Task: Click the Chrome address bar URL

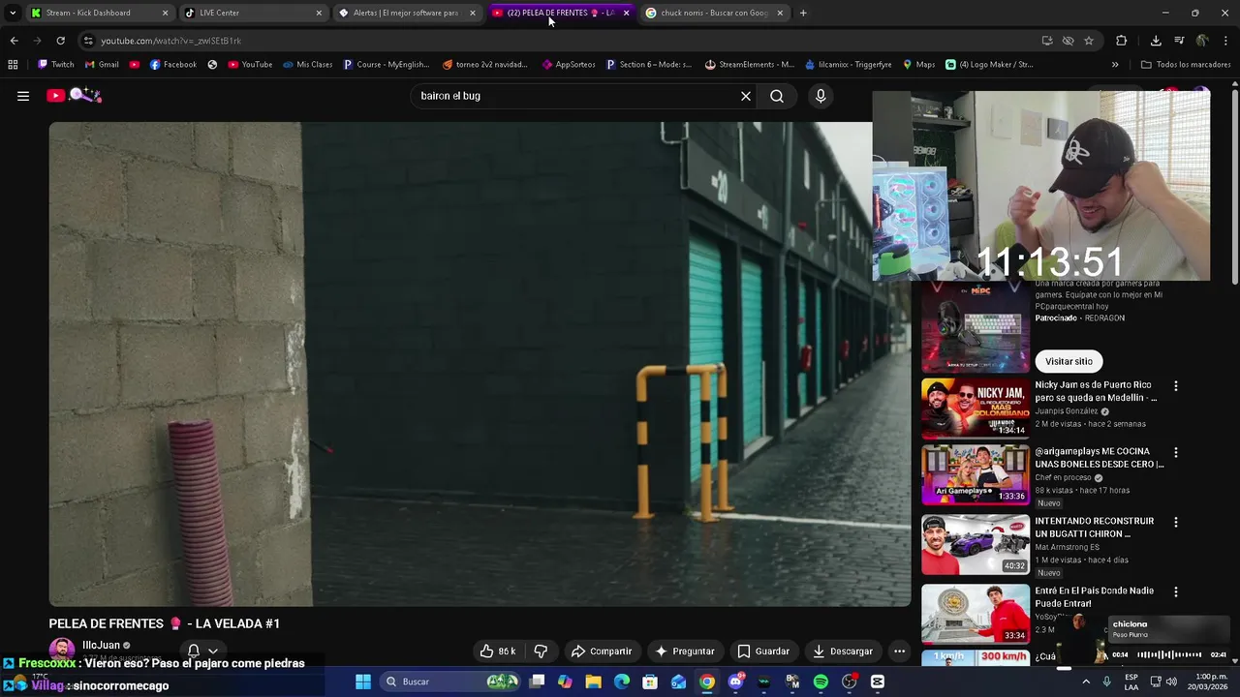Action: coord(170,41)
